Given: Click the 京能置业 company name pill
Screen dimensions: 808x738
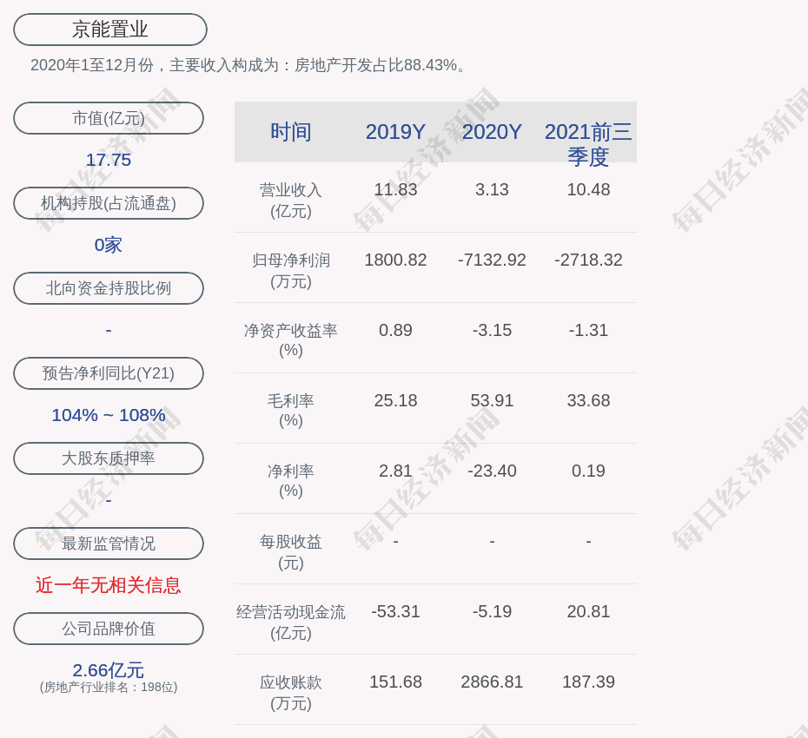Looking at the screenshot, I should [109, 30].
